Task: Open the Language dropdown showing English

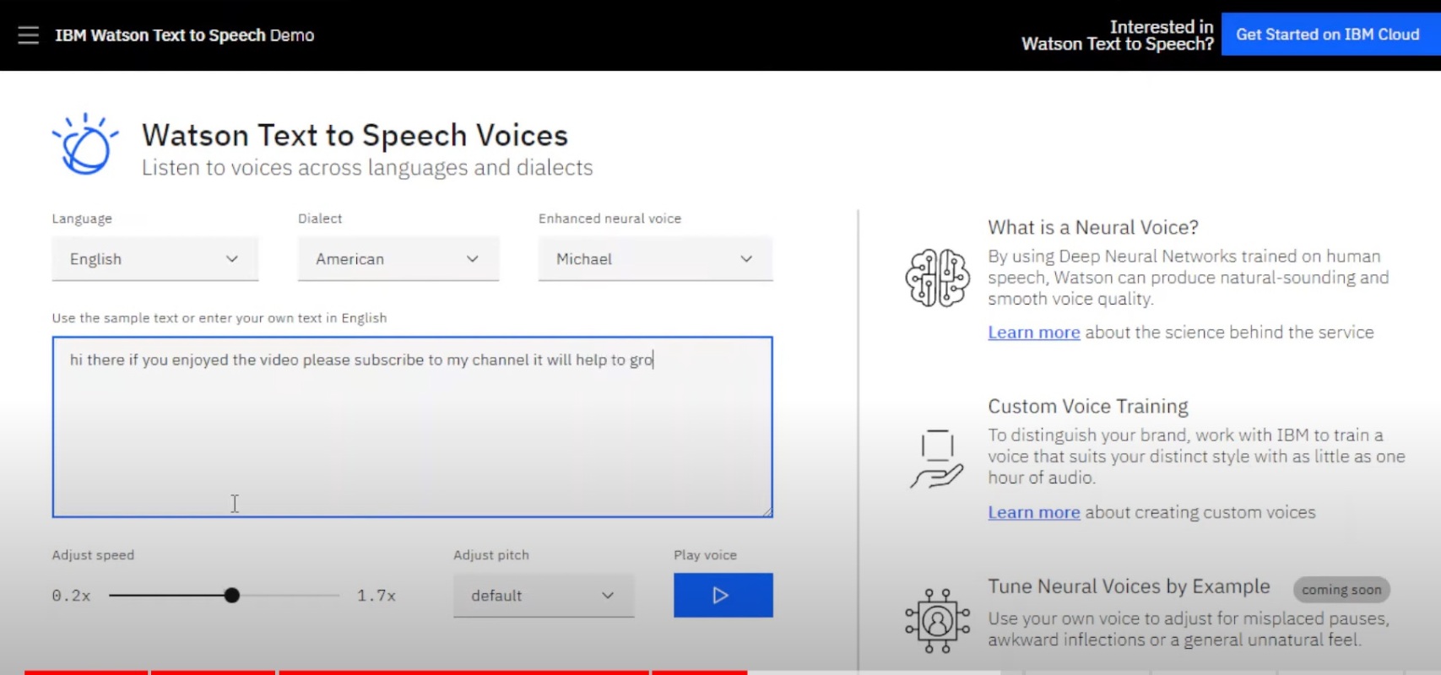Action: point(154,259)
